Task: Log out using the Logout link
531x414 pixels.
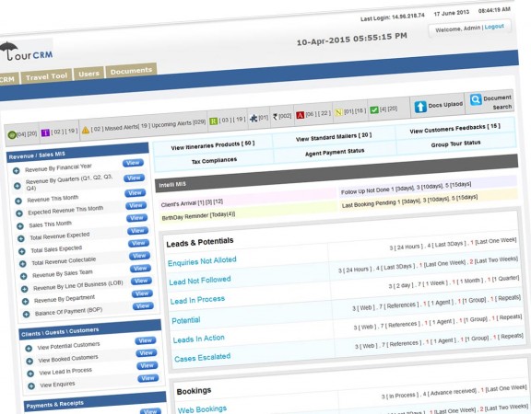Action: click(x=494, y=27)
